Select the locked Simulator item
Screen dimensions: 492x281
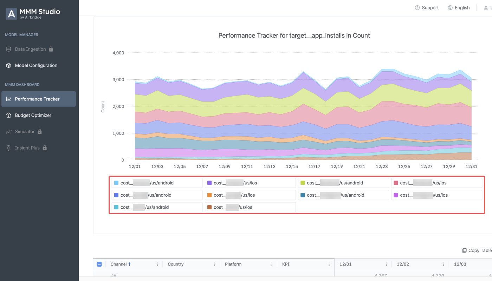pos(39,132)
